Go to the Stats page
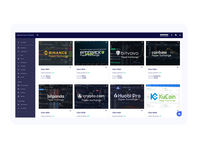The image size is (198, 150). tap(22, 55)
